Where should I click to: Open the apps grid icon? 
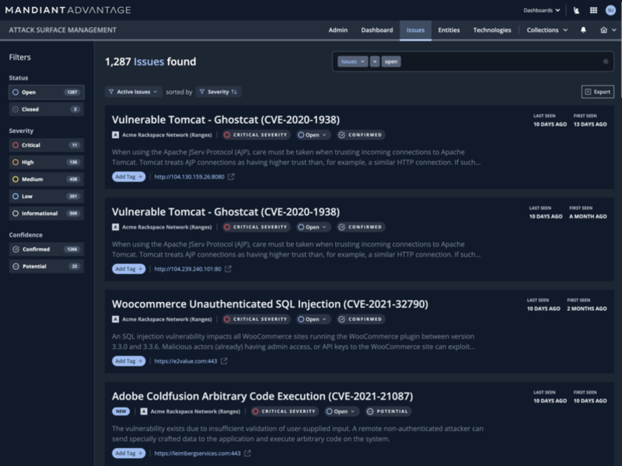tap(593, 10)
